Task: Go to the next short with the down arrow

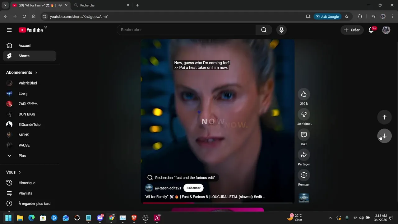Action: (384, 136)
